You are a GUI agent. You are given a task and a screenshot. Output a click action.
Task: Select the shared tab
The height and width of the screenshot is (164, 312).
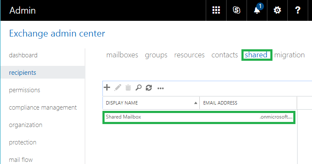point(256,55)
